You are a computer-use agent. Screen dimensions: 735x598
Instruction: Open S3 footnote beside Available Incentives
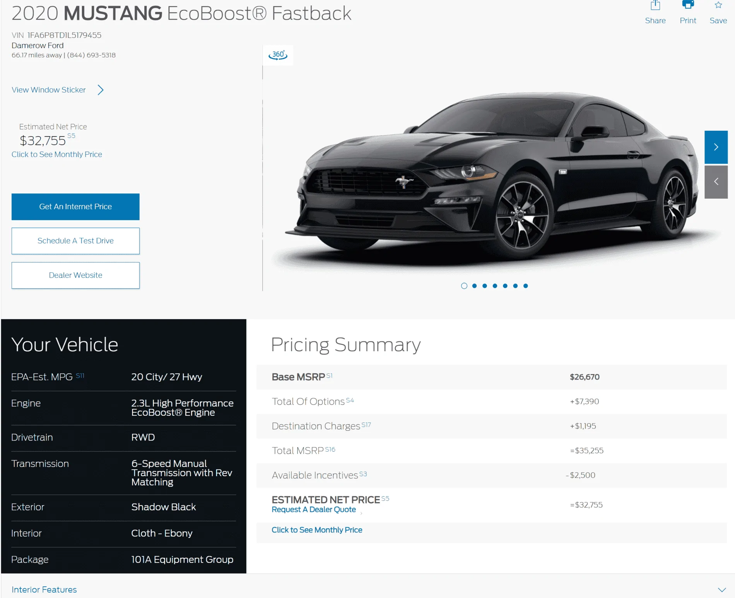[x=363, y=474]
